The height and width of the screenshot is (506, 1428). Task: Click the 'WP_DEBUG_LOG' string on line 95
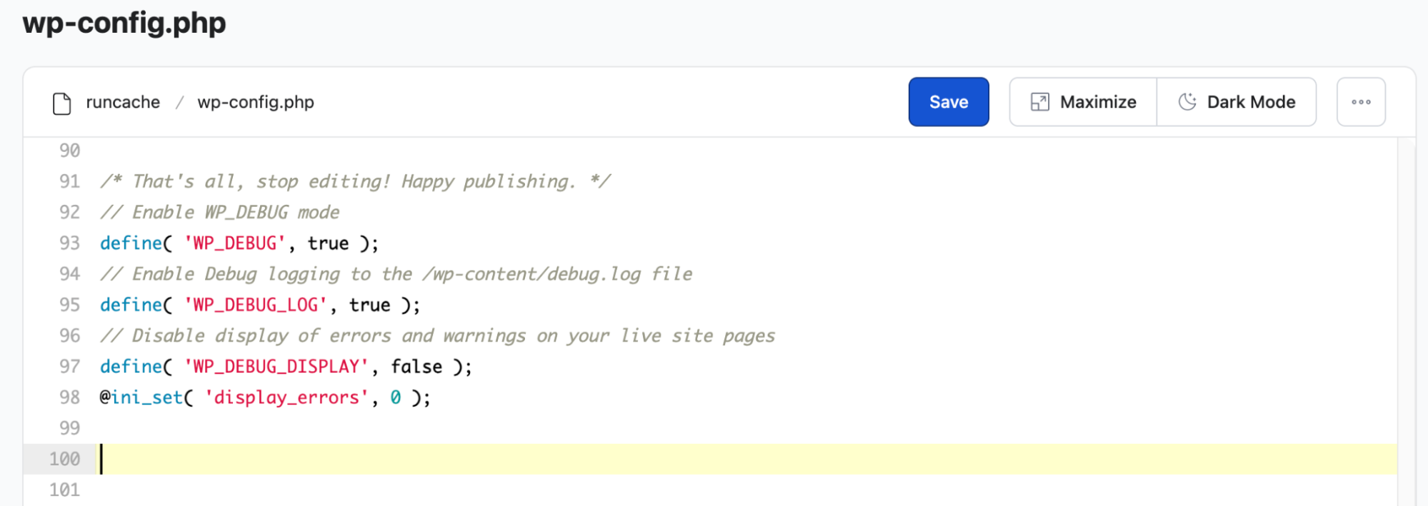256,305
